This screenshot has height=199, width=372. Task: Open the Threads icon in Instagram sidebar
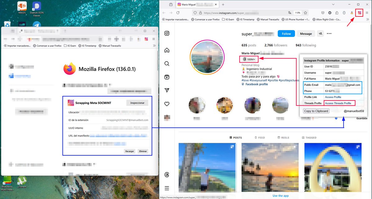pos(167,175)
